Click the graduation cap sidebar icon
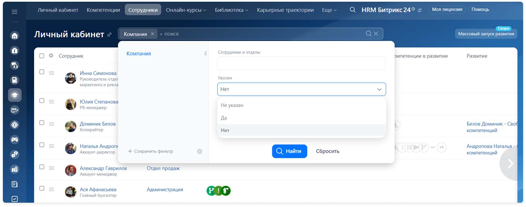The height and width of the screenshot is (207, 526). [x=15, y=95]
